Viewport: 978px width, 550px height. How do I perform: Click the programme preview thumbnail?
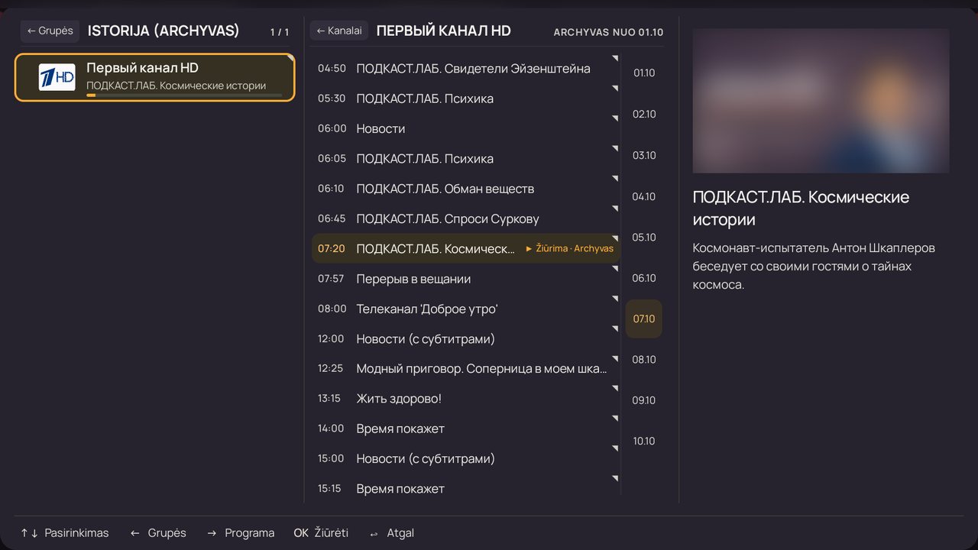pyautogui.click(x=821, y=101)
